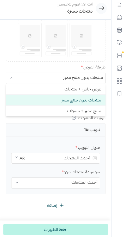
Task: Click the back arrow beside منتجات مميزة
Action: (x=101, y=8)
